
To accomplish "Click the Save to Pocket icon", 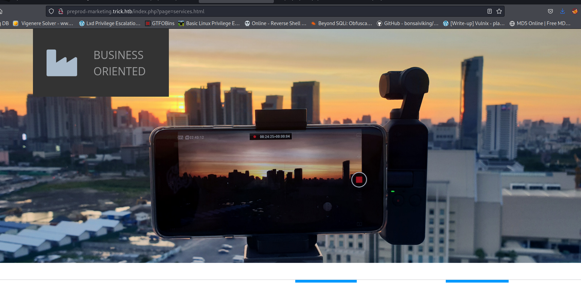I will (x=550, y=11).
